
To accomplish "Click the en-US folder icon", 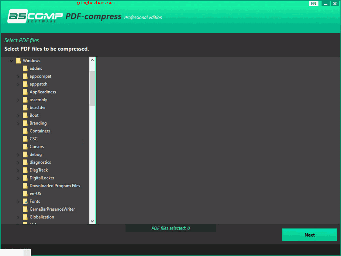I will click(25, 194).
